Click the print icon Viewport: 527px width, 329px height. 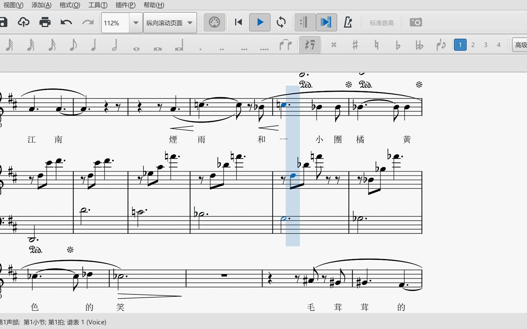click(45, 22)
